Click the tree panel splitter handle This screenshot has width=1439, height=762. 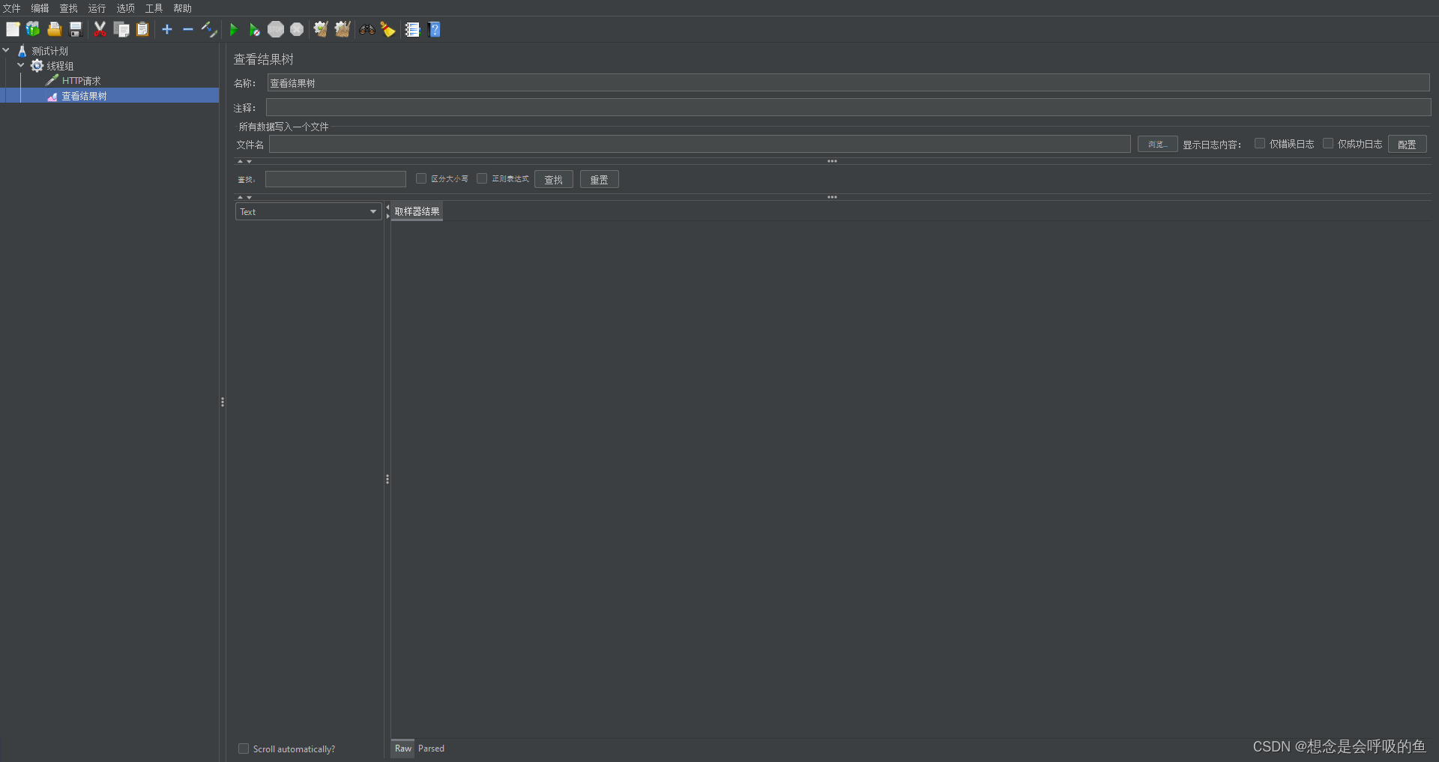(x=223, y=402)
